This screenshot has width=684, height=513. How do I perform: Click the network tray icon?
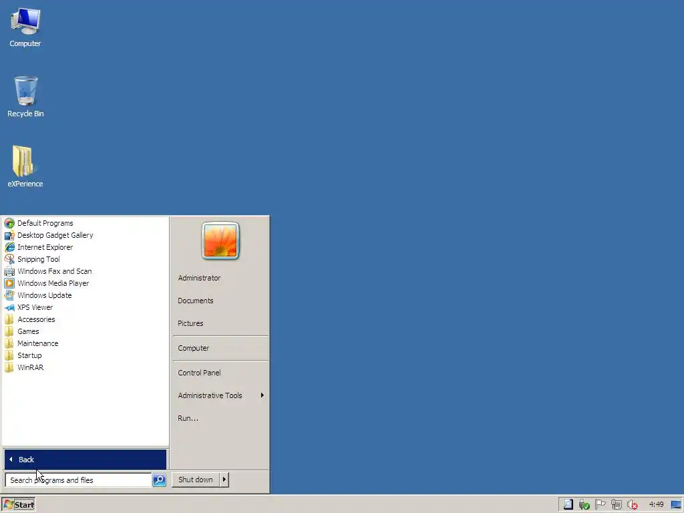617,505
